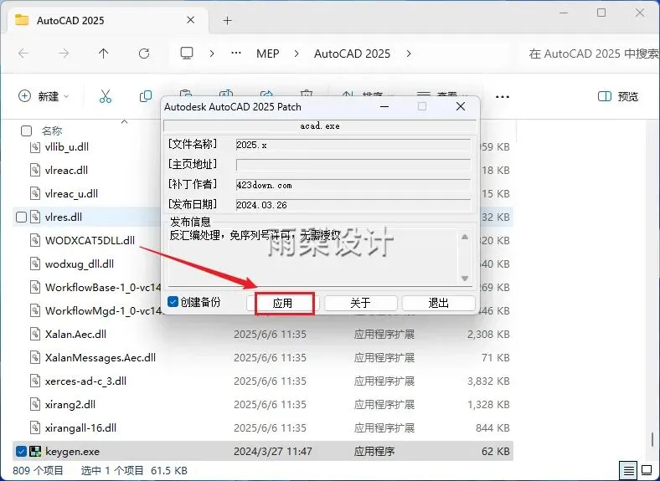Click the keygen.exe application icon

(x=35, y=451)
